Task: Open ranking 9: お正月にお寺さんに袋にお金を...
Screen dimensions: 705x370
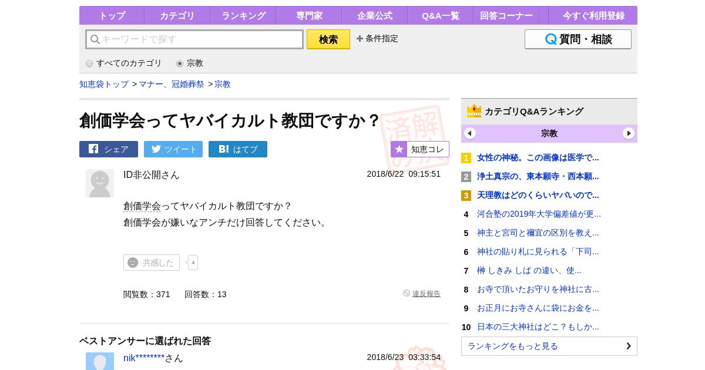Action: pyautogui.click(x=538, y=308)
